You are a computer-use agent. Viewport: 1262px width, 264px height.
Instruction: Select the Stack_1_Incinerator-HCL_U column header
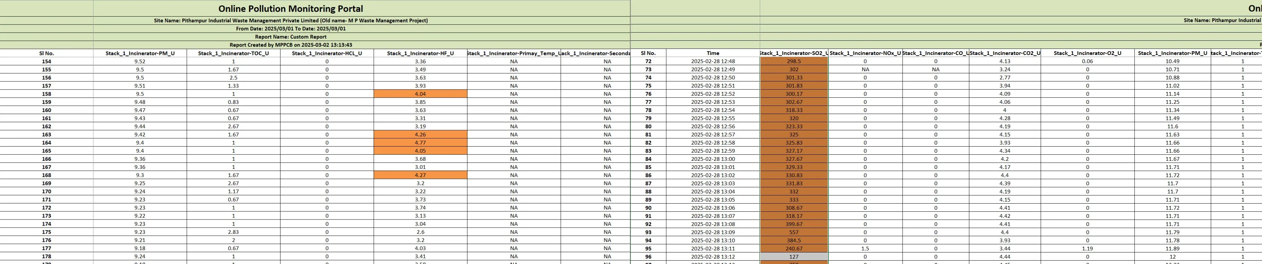tap(327, 53)
